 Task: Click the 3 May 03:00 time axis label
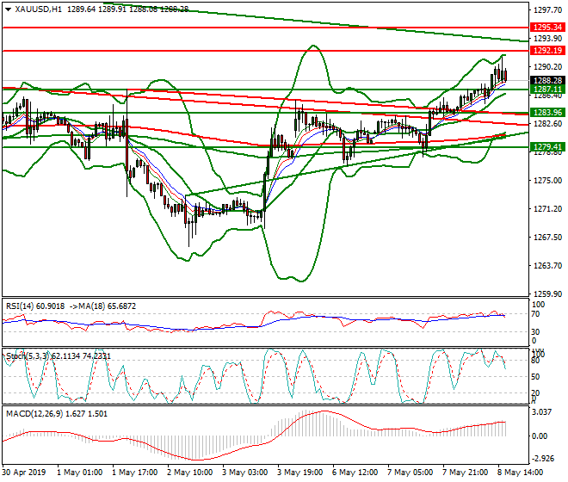(x=245, y=473)
